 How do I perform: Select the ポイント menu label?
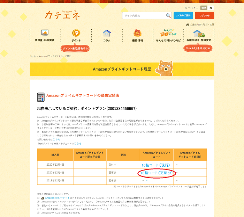coord(76,41)
